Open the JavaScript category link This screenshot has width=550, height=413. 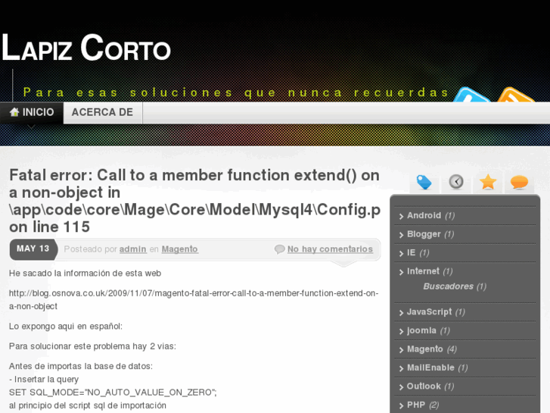coord(430,311)
